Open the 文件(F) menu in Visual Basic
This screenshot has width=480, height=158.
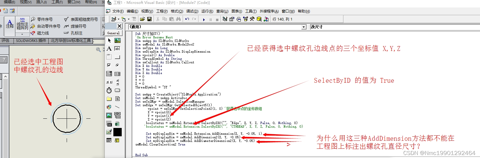pyautogui.click(x=118, y=11)
